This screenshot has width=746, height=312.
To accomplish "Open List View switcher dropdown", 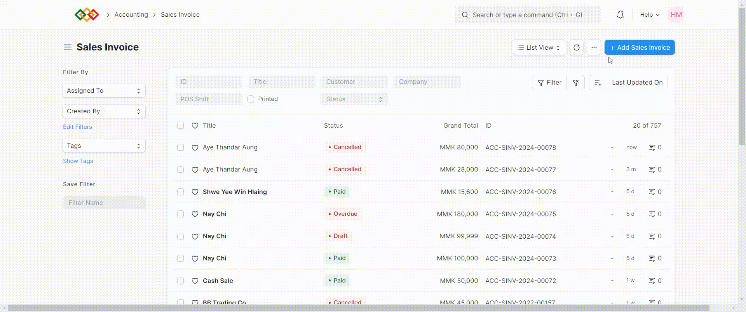I will [539, 47].
